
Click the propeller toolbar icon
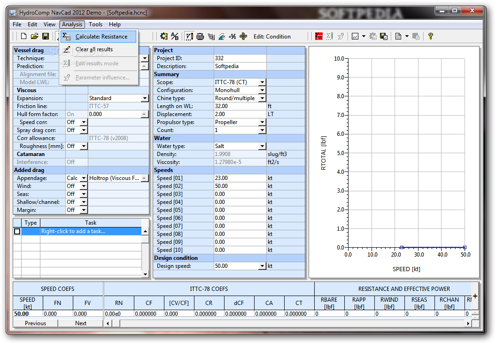pos(243,36)
